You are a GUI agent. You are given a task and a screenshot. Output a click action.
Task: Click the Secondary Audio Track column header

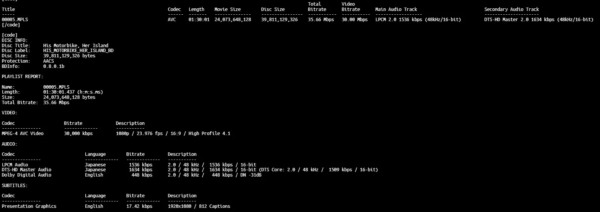coord(511,9)
